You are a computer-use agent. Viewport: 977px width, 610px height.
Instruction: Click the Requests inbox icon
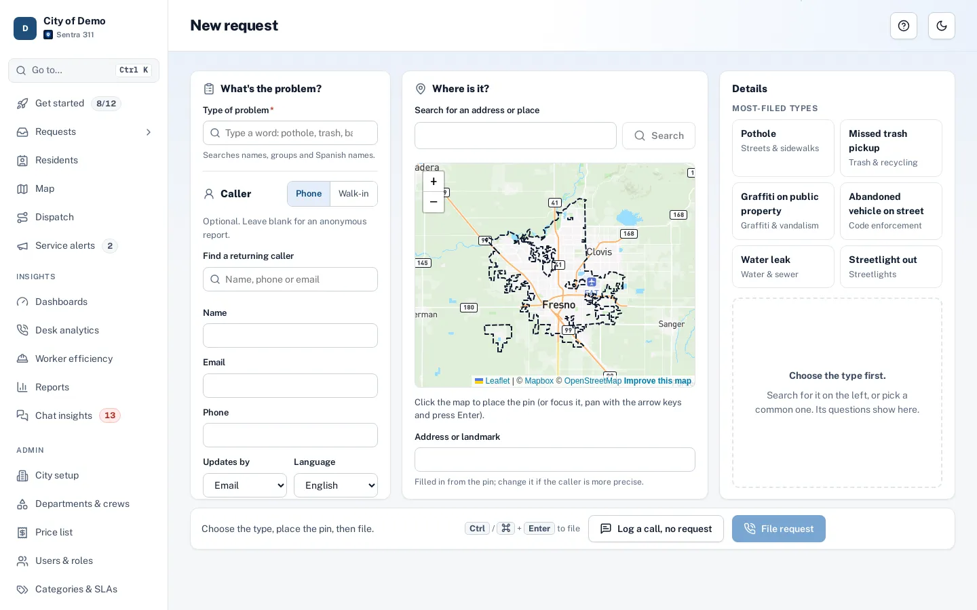pos(22,132)
